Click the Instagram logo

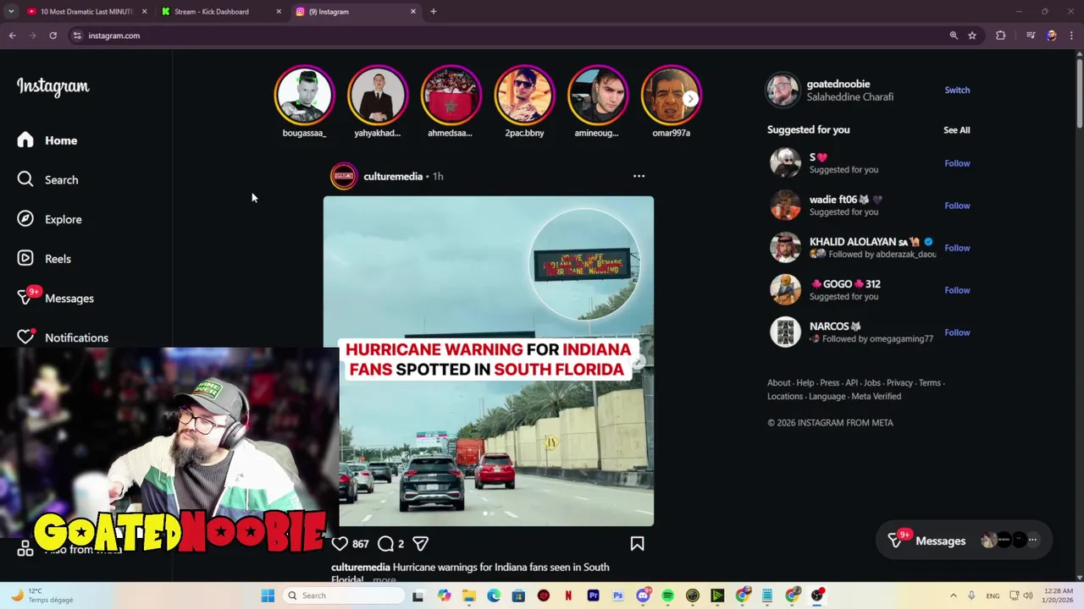pyautogui.click(x=53, y=86)
